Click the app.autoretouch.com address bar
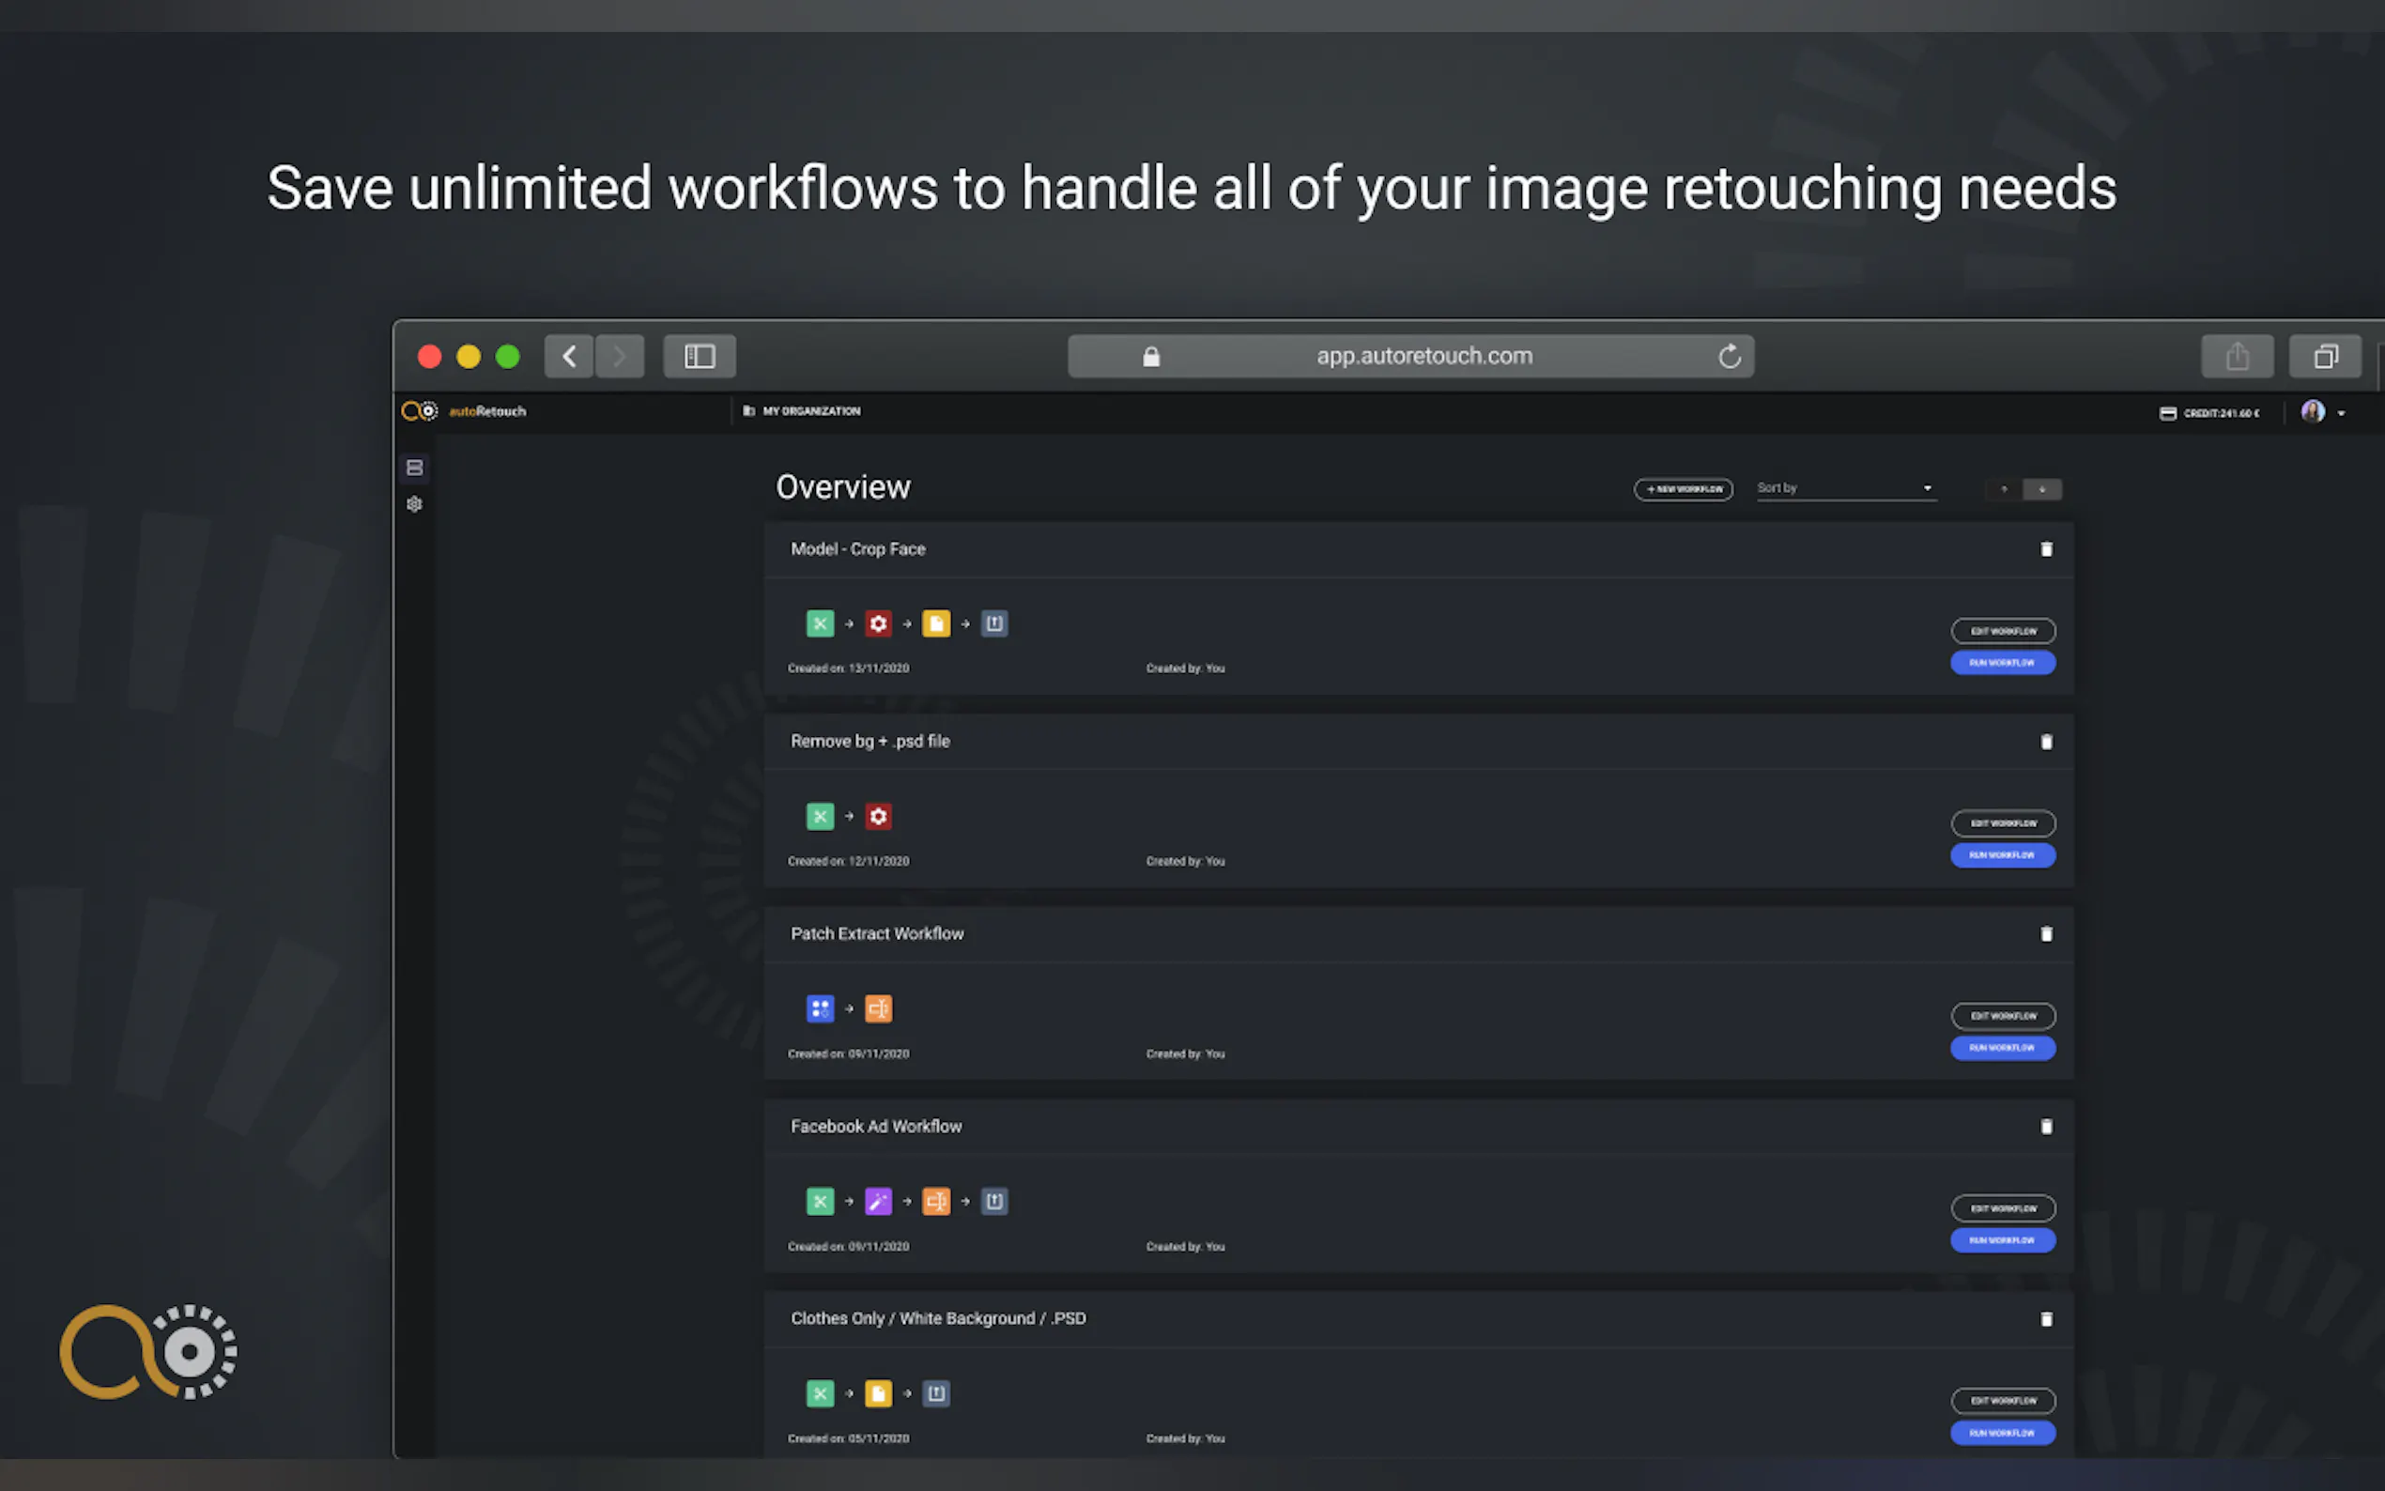Viewport: 2385px width, 1491px height. click(1423, 356)
